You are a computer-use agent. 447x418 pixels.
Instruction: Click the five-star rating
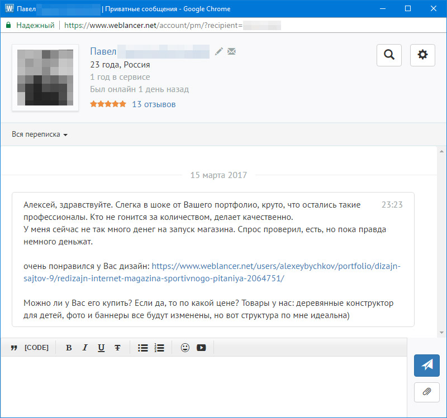click(x=108, y=104)
